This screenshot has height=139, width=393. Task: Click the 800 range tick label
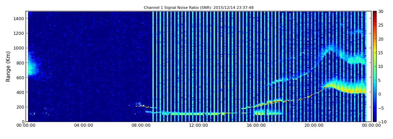click(x=20, y=63)
